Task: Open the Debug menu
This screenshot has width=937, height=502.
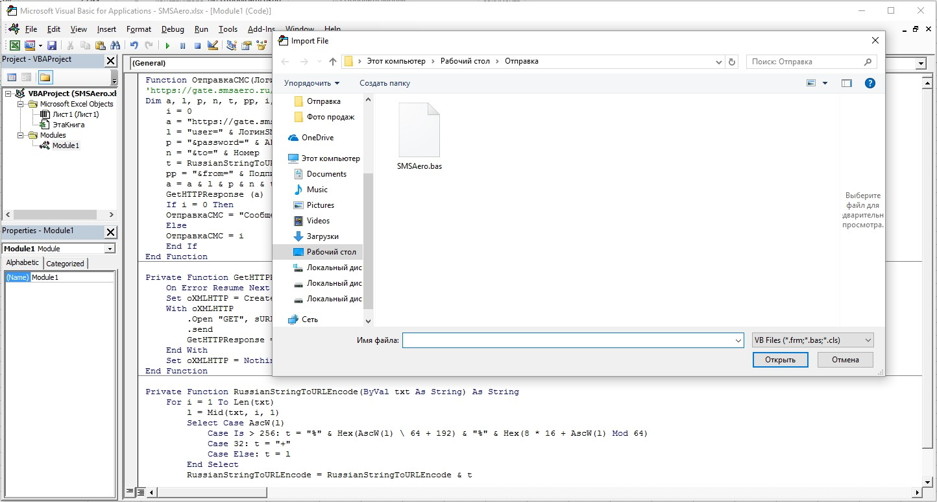Action: [x=173, y=29]
